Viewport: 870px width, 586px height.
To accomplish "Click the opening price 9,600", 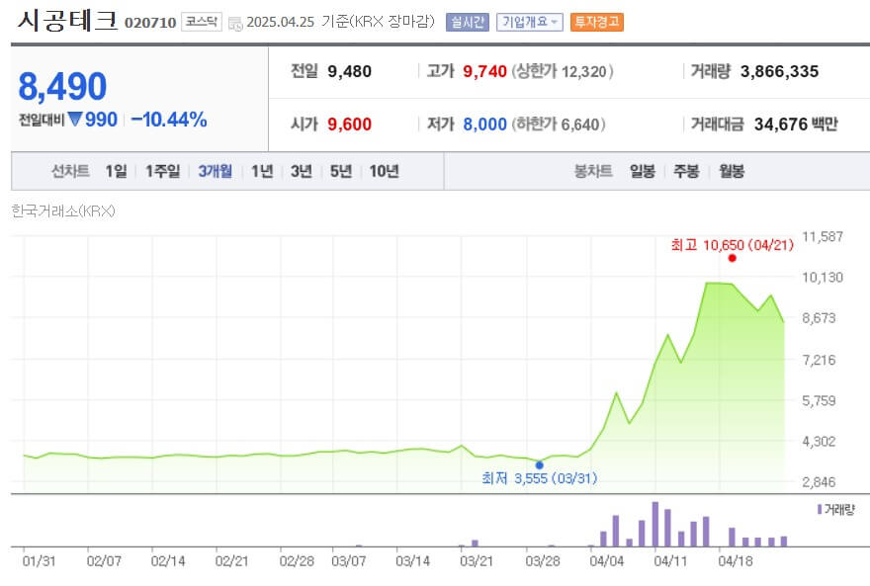I will (350, 125).
